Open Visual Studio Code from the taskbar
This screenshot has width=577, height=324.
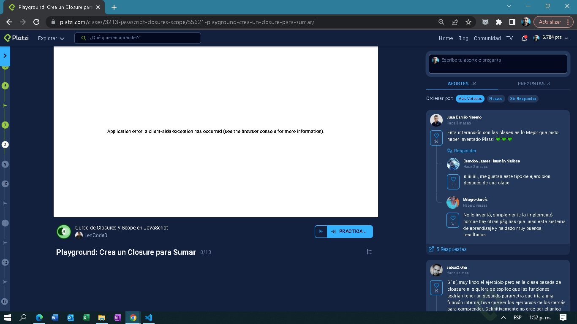click(x=149, y=318)
